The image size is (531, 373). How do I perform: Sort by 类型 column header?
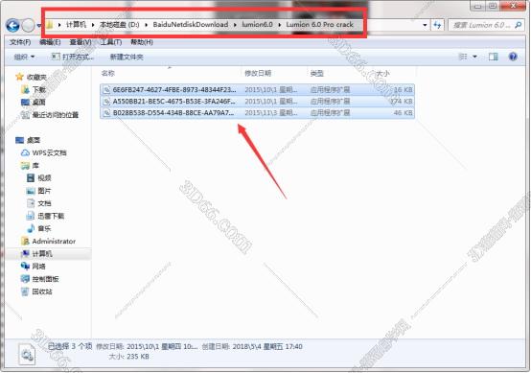tap(316, 73)
